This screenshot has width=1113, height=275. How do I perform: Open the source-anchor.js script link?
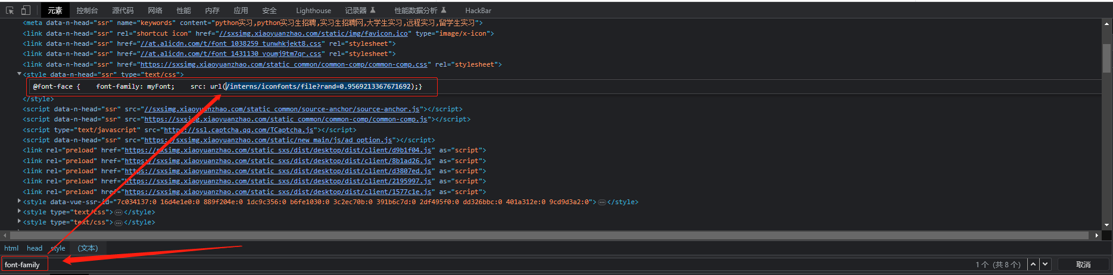point(282,109)
